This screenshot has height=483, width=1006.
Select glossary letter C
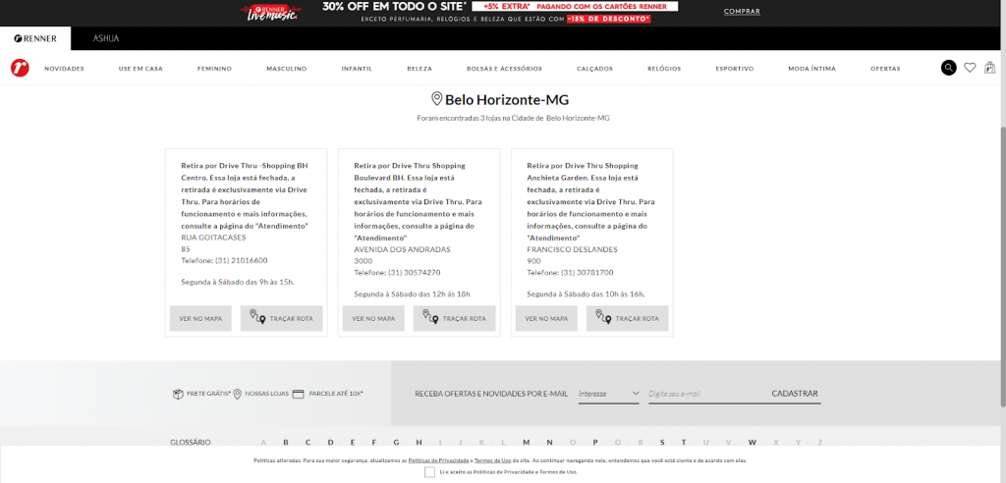(307, 442)
